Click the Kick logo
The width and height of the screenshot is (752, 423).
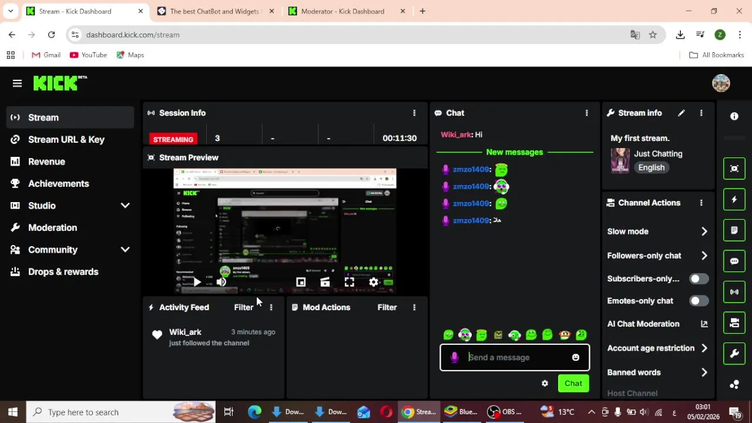pyautogui.click(x=60, y=83)
